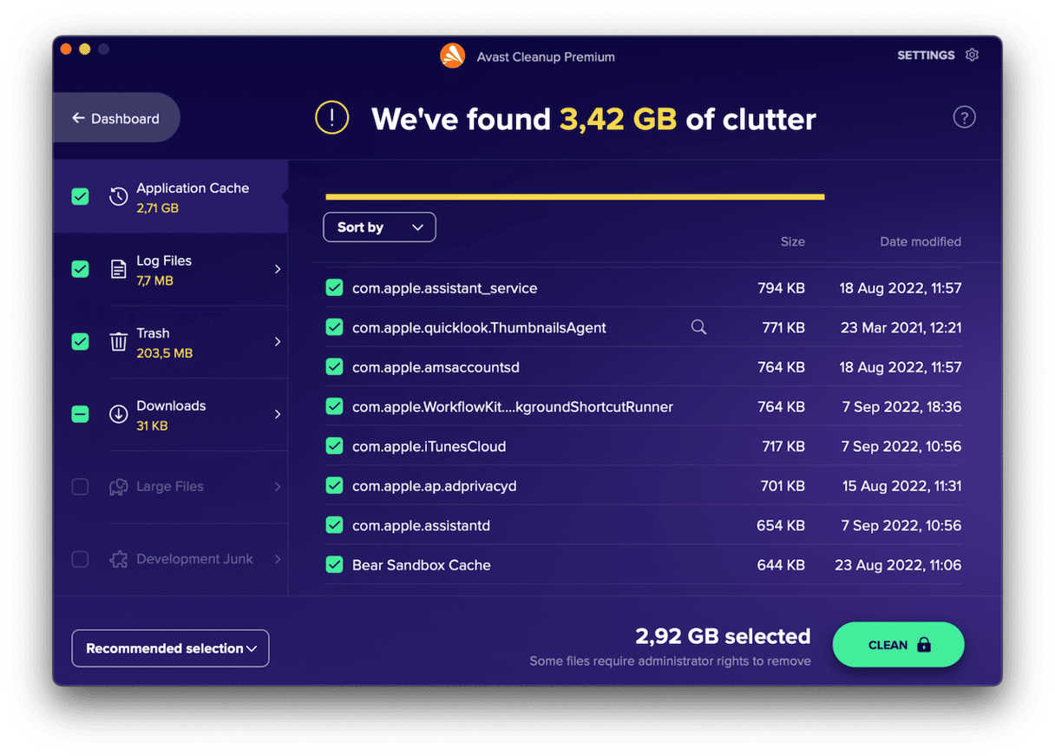Select Large Files category
The height and width of the screenshot is (756, 1055).
[x=170, y=487]
